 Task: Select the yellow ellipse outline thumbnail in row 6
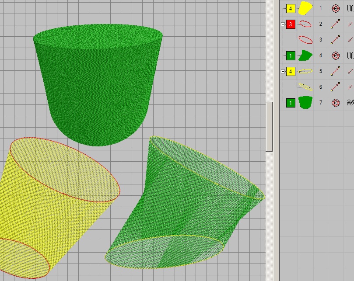coord(305,87)
